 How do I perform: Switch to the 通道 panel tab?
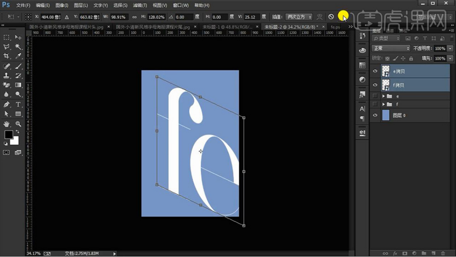click(390, 31)
